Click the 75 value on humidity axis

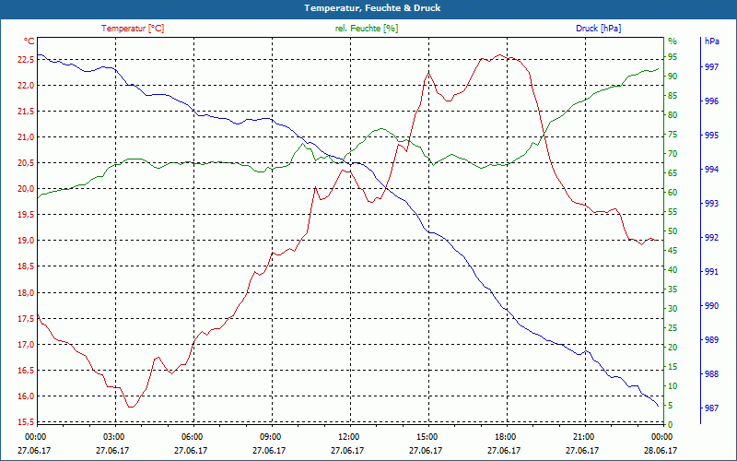coord(673,135)
